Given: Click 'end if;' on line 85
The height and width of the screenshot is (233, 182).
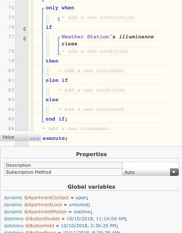Looking at the screenshot, I should coord(56,119).
